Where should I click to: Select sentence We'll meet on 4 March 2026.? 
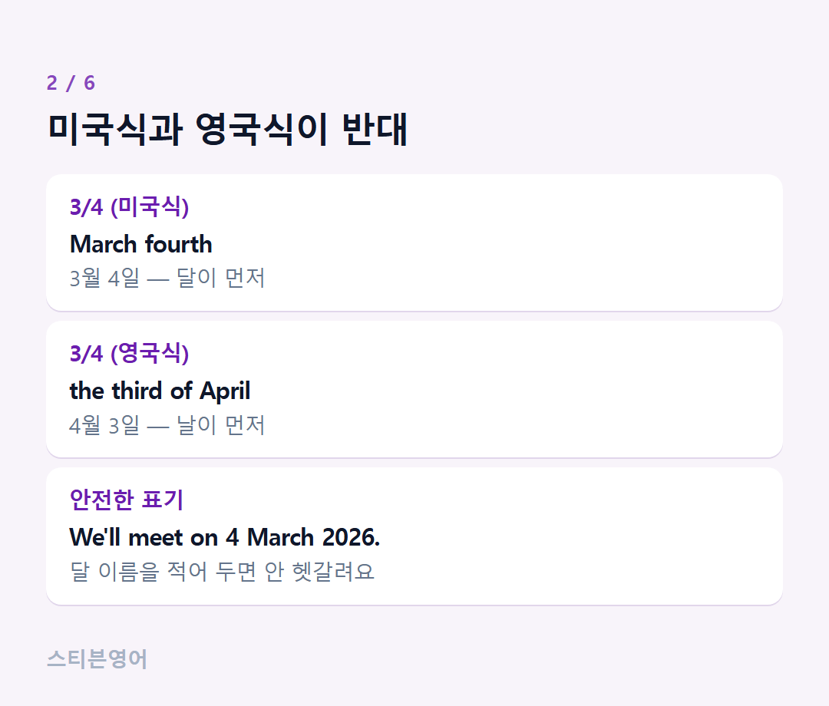tap(225, 537)
